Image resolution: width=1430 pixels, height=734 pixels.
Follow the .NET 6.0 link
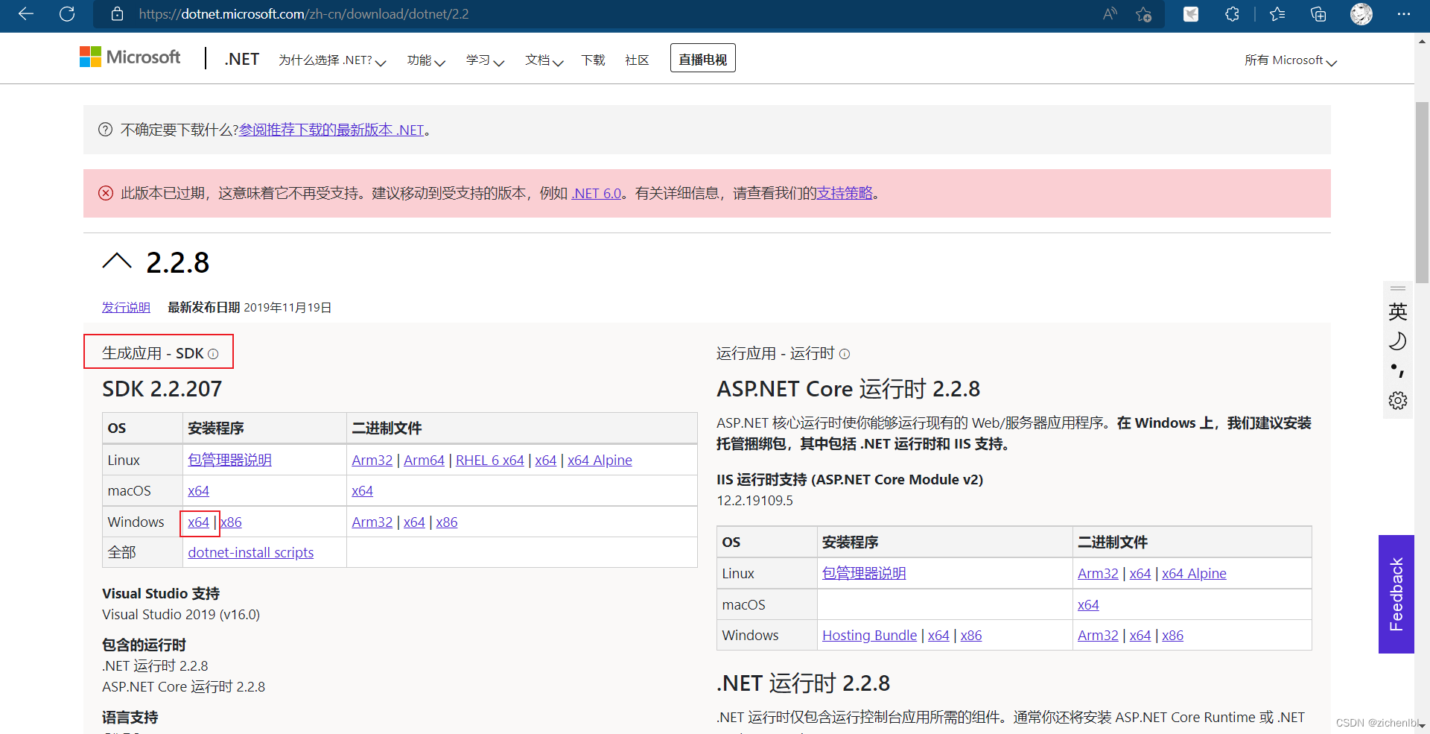(597, 193)
